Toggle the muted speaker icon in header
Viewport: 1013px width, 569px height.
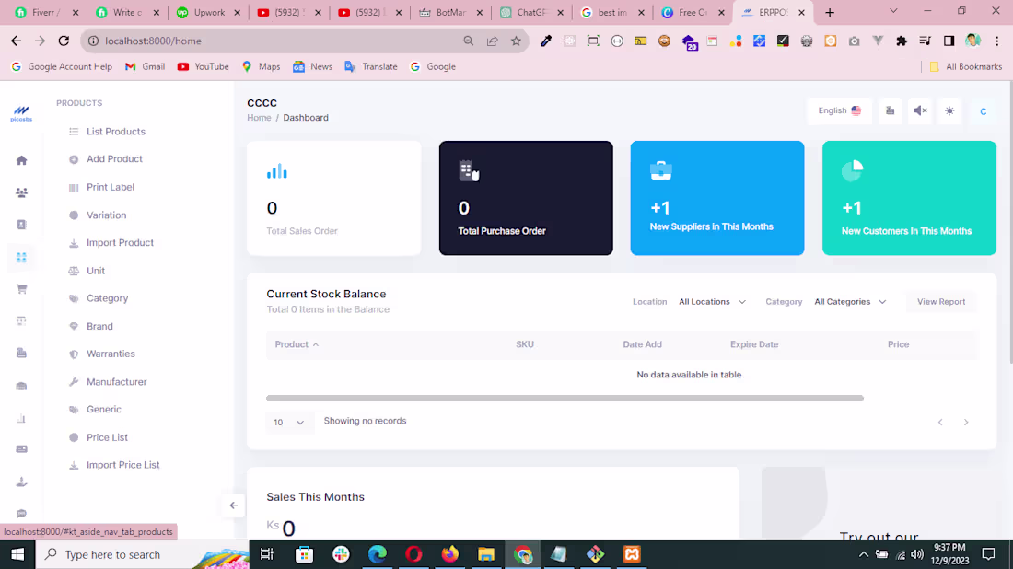point(920,110)
